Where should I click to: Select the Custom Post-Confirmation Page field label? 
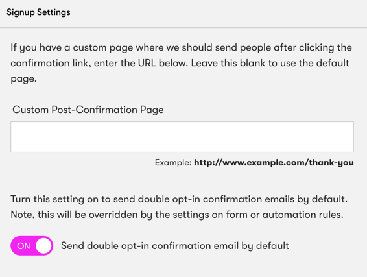pos(88,110)
